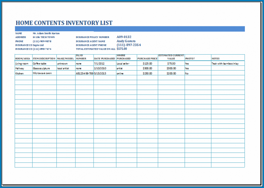
Task: Click serial number AB1234-56-789
Action: point(85,73)
